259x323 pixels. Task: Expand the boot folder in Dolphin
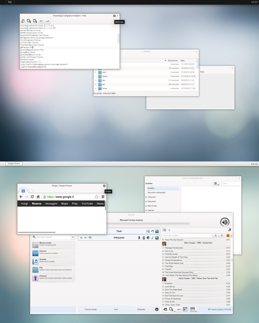pos(96,72)
